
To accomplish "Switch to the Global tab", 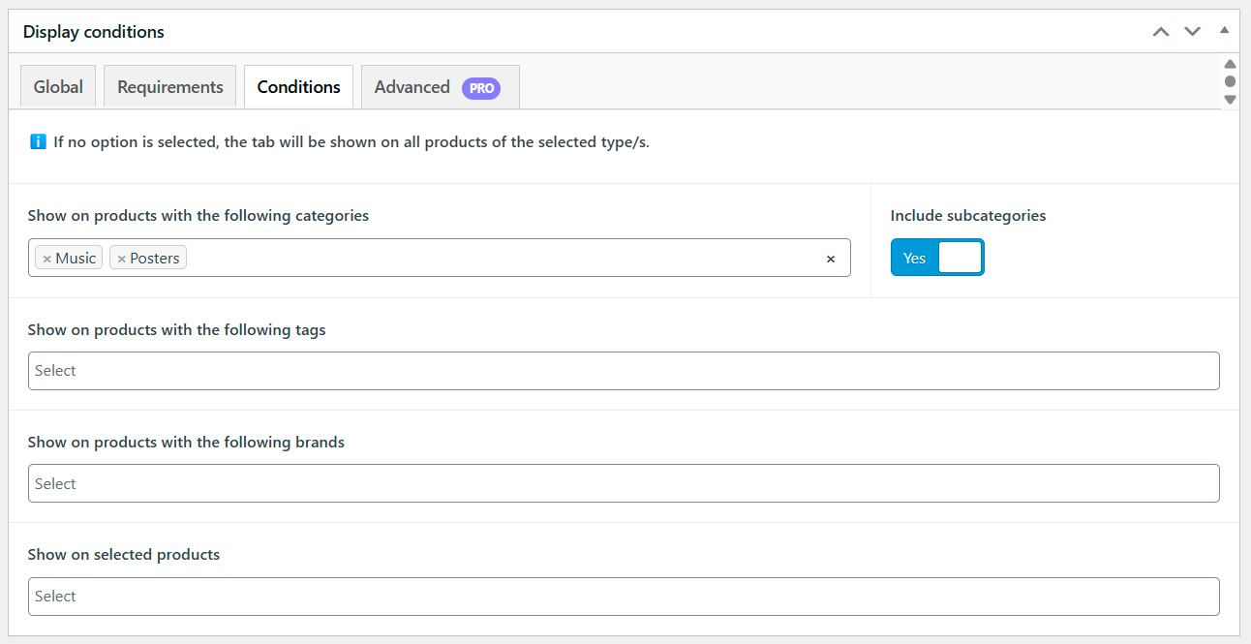I will pos(57,86).
